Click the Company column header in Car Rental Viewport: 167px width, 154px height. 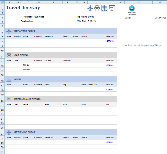(67, 60)
